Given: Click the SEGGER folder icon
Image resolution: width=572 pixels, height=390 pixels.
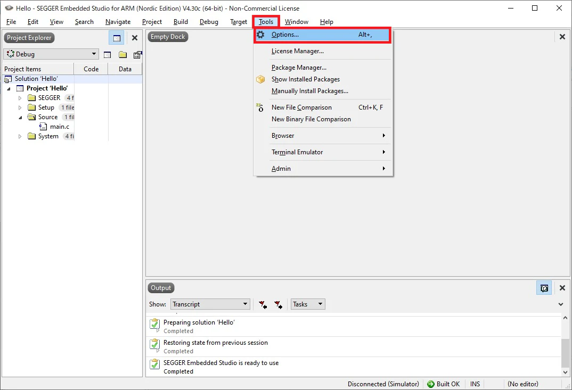Looking at the screenshot, I should coord(32,98).
